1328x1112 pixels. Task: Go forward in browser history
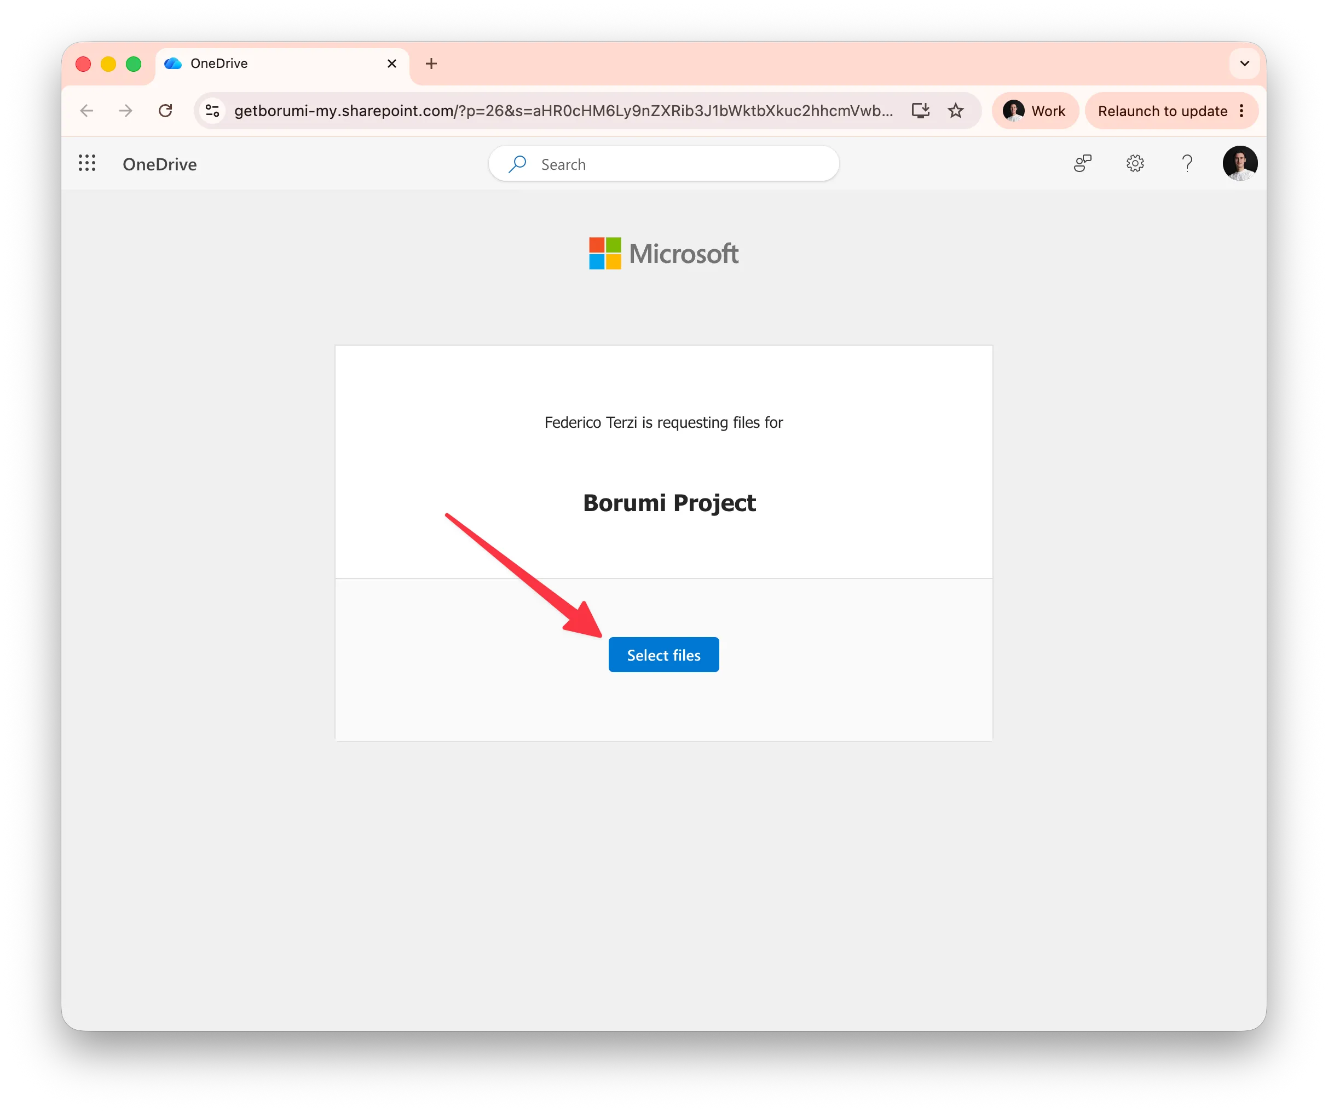(x=126, y=111)
